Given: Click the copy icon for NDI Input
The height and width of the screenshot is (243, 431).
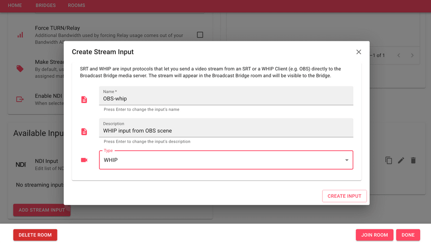Looking at the screenshot, I should click(389, 161).
